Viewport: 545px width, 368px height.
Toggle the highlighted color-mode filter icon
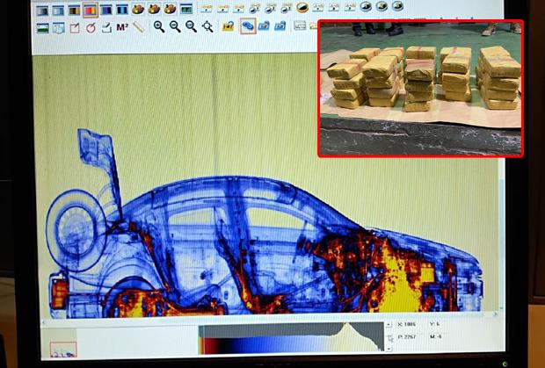pyautogui.click(x=90, y=11)
